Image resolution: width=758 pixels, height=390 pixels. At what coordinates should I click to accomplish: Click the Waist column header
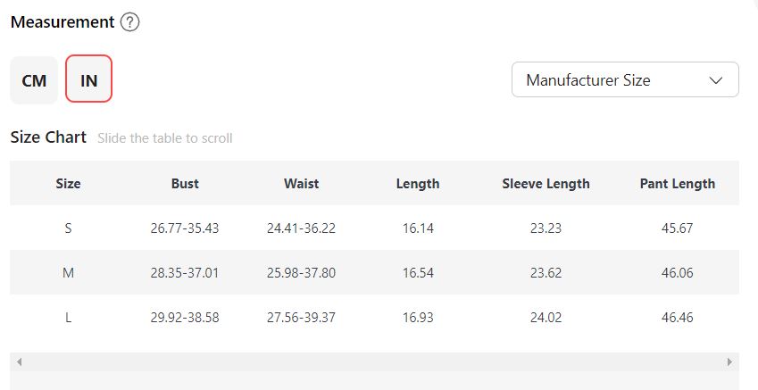coord(301,183)
